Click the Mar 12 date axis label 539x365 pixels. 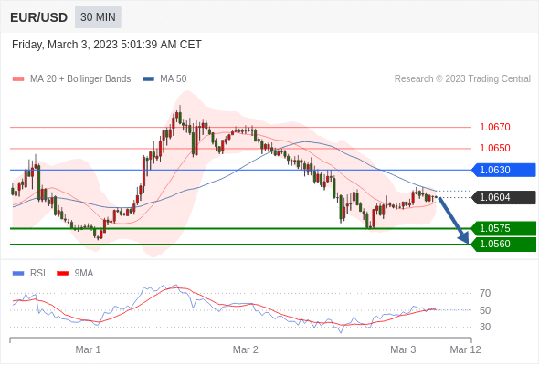coord(465,349)
